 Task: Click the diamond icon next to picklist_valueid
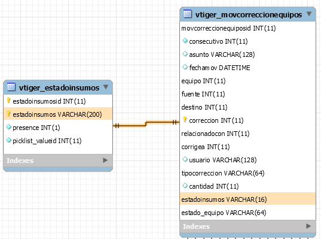click(x=8, y=140)
